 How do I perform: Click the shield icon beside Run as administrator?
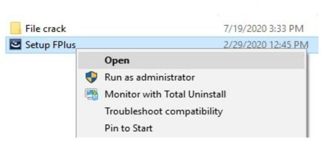91,77
